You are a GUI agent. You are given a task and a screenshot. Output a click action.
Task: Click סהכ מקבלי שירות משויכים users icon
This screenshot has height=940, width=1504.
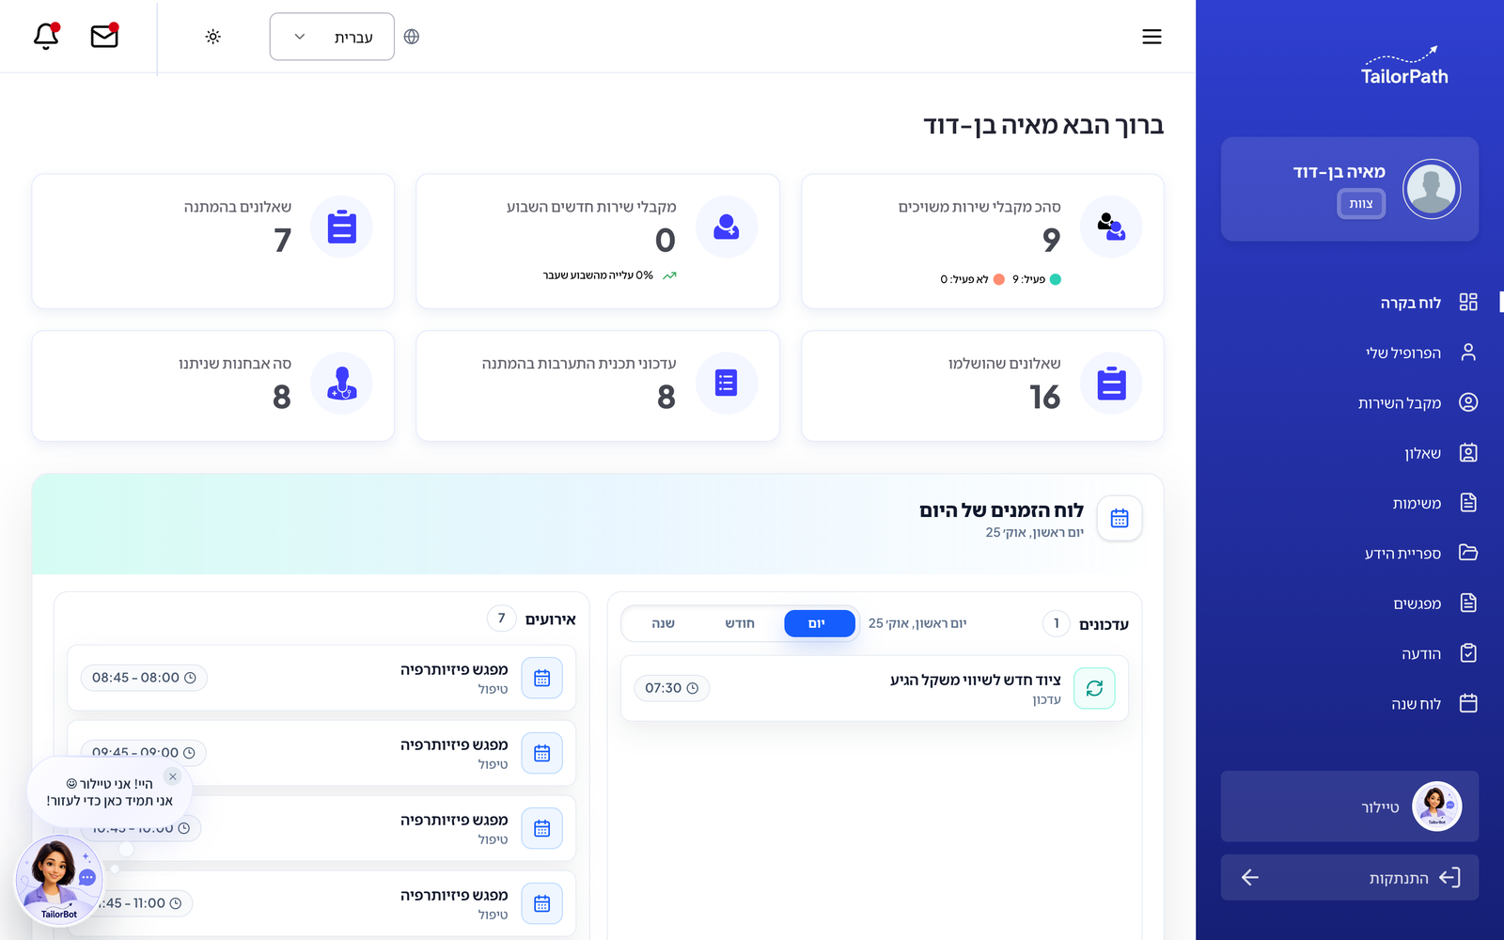point(1111,227)
